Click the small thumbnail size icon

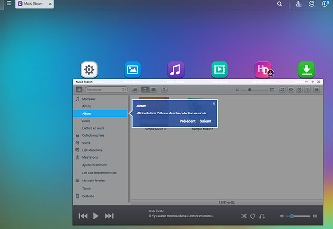(238, 90)
